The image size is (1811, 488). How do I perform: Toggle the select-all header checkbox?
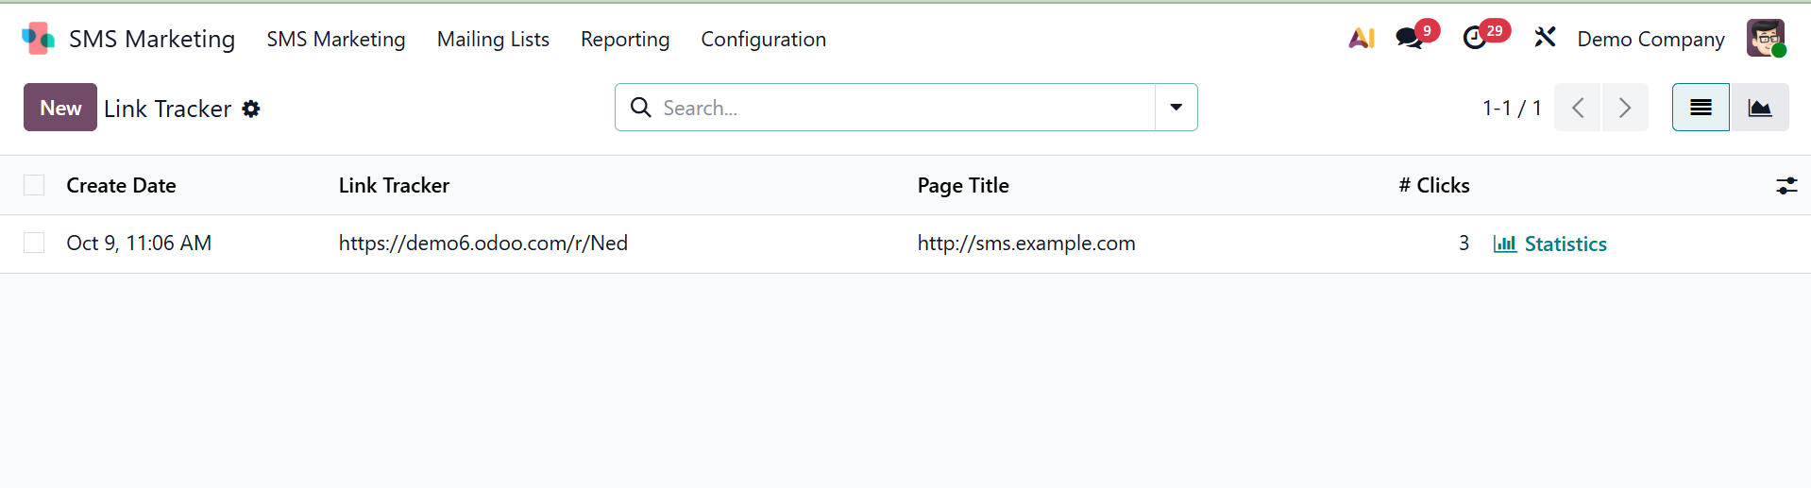tap(34, 185)
